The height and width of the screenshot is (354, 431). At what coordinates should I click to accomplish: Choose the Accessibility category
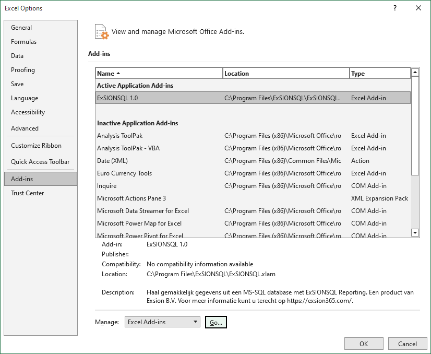41,112
